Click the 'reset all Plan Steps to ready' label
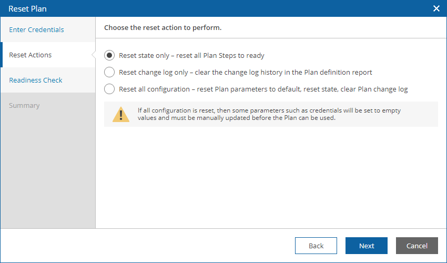This screenshot has height=263, width=447. (x=220, y=55)
